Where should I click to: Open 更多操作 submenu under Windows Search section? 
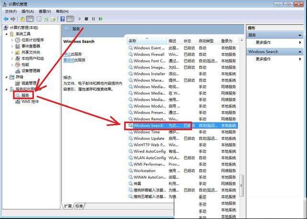[263, 59]
